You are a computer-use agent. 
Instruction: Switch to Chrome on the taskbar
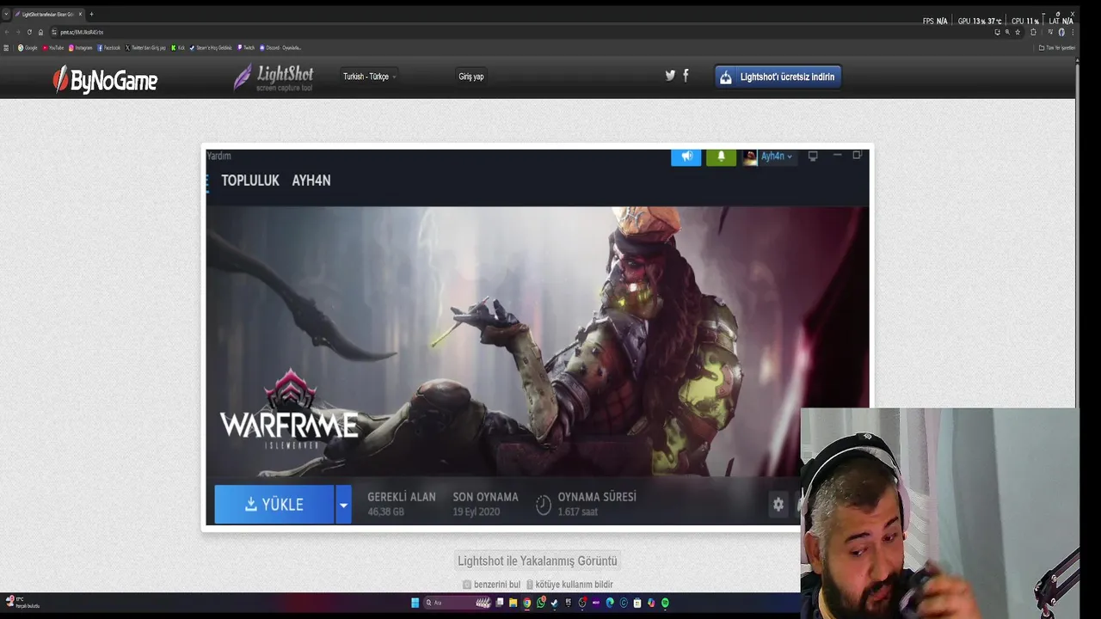(x=527, y=603)
